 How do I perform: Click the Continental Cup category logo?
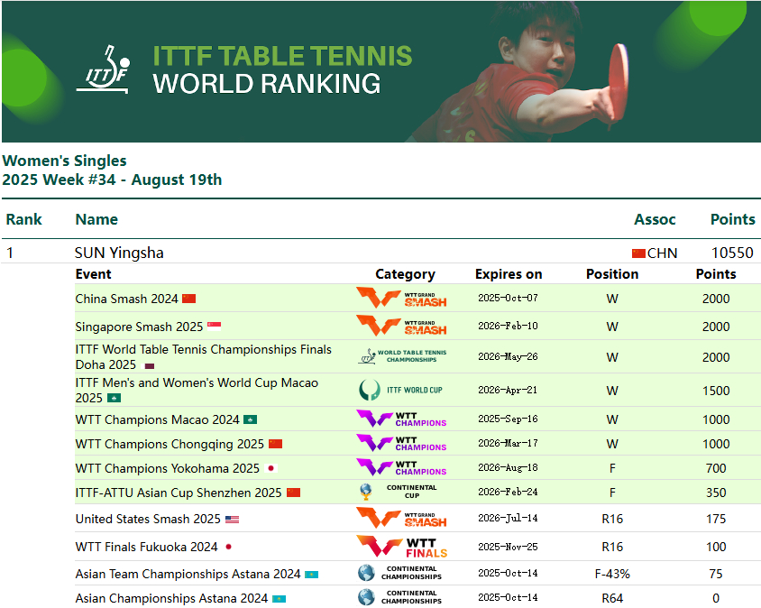tap(398, 492)
